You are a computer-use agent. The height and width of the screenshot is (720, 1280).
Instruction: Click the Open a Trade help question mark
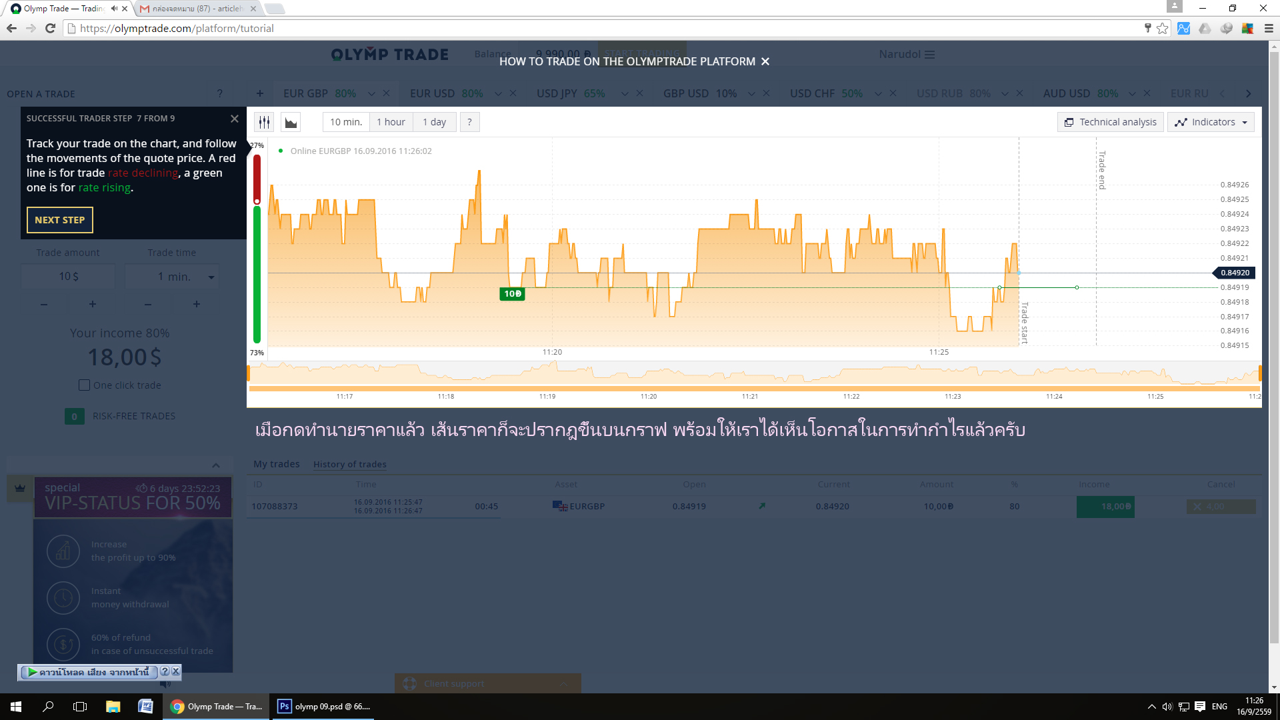(220, 93)
